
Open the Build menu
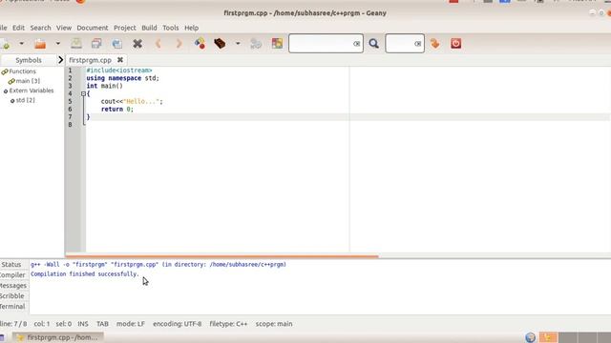(149, 28)
